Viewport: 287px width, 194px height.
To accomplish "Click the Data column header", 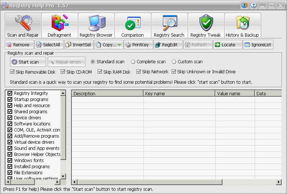I will (268, 93).
